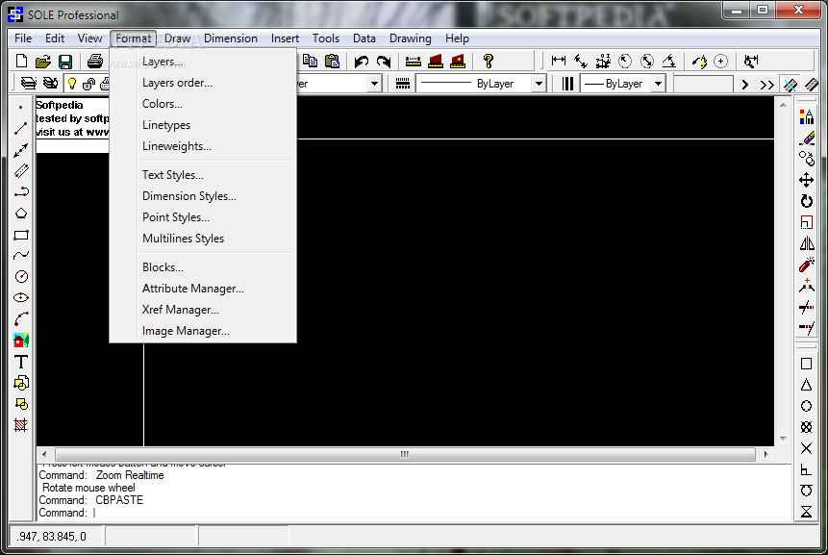Toggle the layer on/off light bulb
Screen dimensions: 828x555
(x=72, y=84)
